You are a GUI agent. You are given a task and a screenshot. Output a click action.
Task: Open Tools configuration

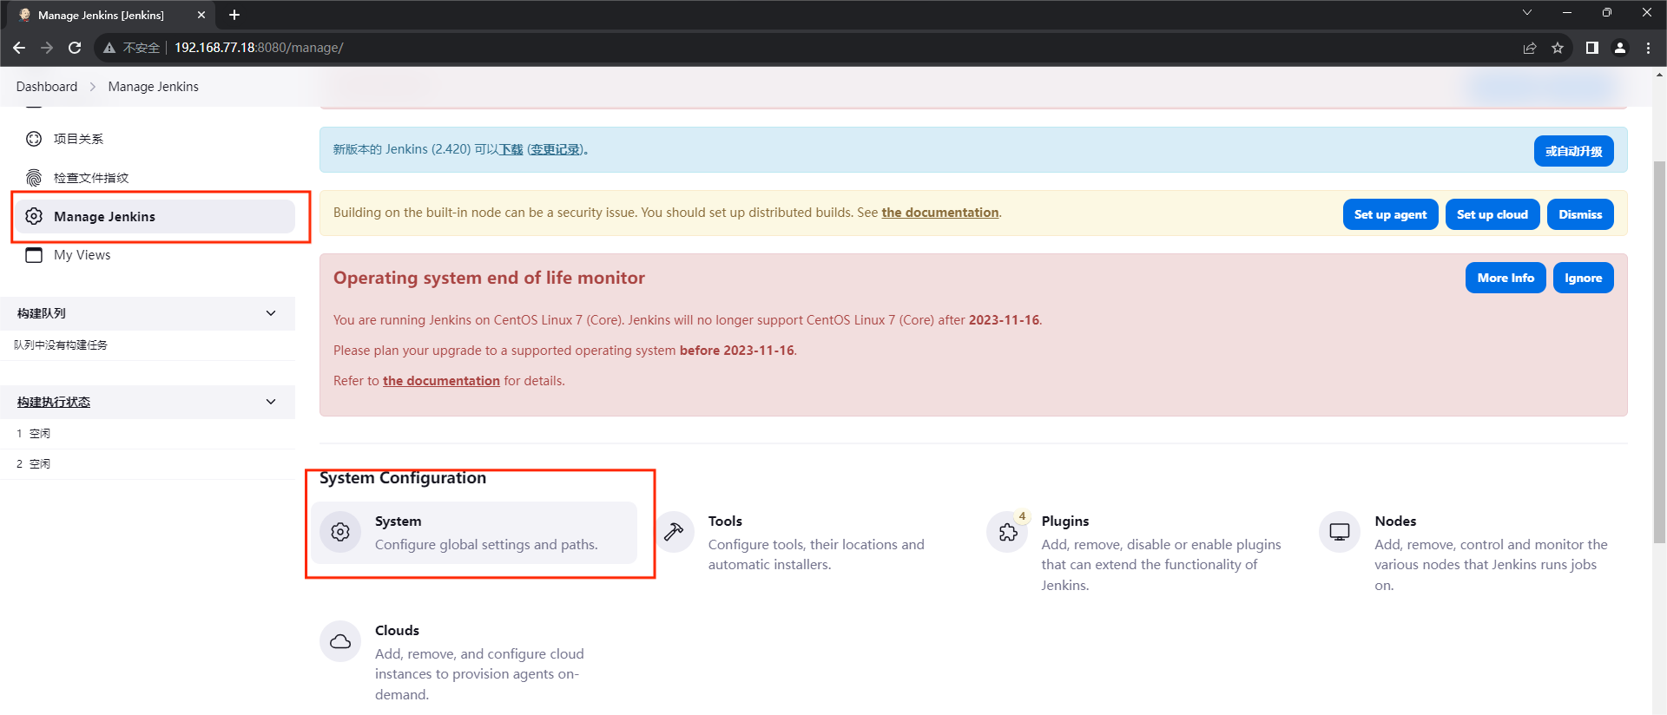pyautogui.click(x=807, y=541)
